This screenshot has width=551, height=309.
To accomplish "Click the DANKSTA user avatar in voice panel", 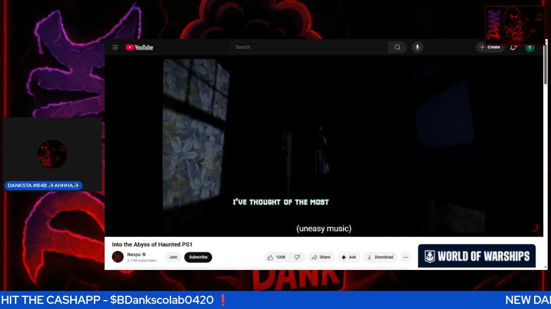I will [52, 154].
